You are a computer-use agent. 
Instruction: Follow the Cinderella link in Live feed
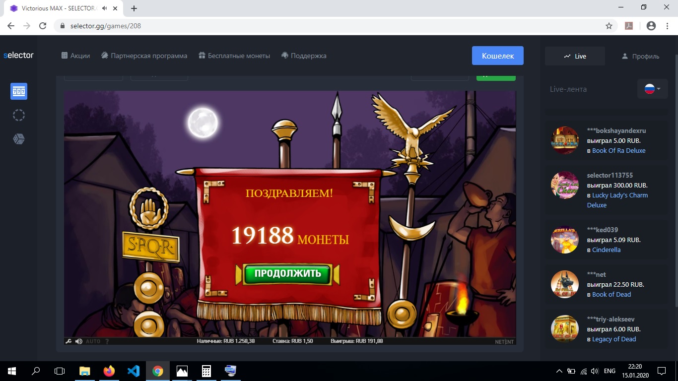[607, 250]
